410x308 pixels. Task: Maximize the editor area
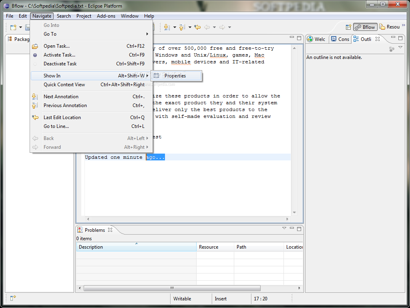[x=299, y=38]
